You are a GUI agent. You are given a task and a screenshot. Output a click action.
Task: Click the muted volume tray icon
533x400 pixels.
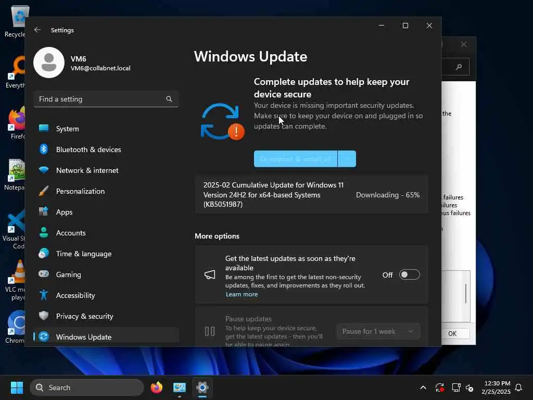469,387
